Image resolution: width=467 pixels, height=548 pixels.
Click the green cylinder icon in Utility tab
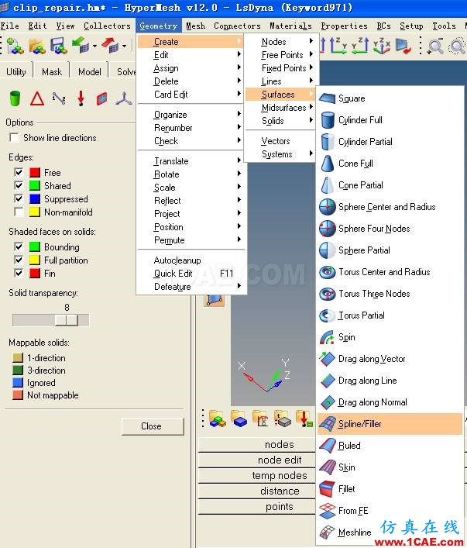pyautogui.click(x=15, y=98)
